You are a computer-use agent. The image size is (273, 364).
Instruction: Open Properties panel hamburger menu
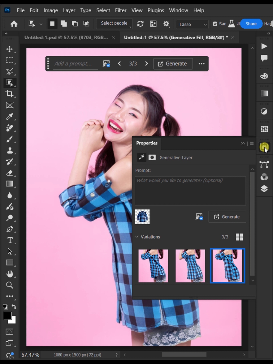(252, 143)
